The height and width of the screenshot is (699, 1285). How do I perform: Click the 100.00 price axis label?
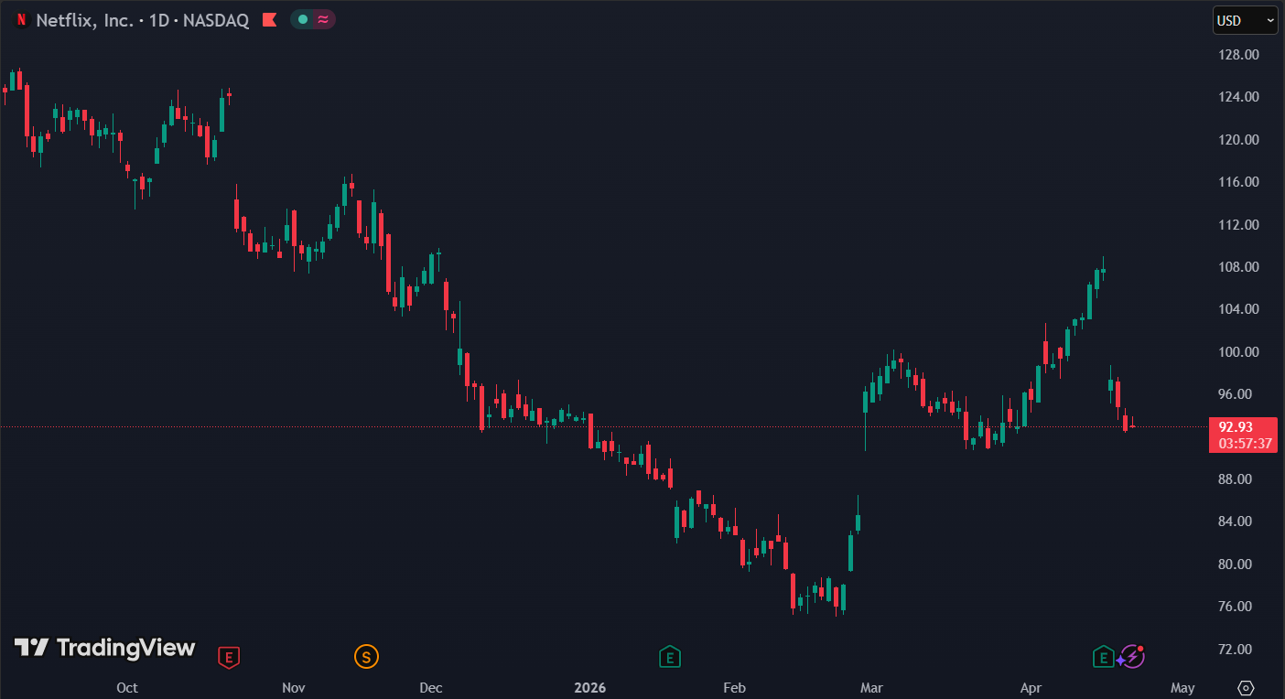pos(1240,352)
